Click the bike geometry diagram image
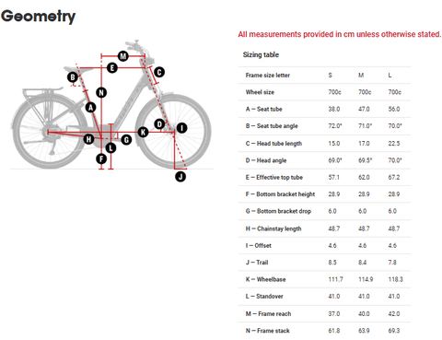 tap(111, 110)
